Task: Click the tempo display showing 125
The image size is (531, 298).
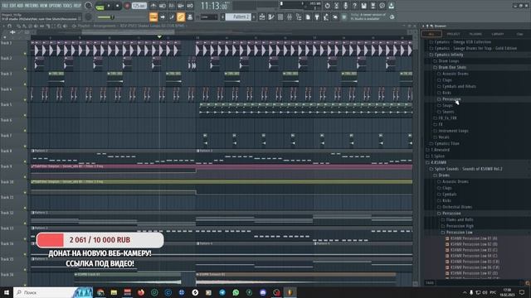Action: click(139, 6)
